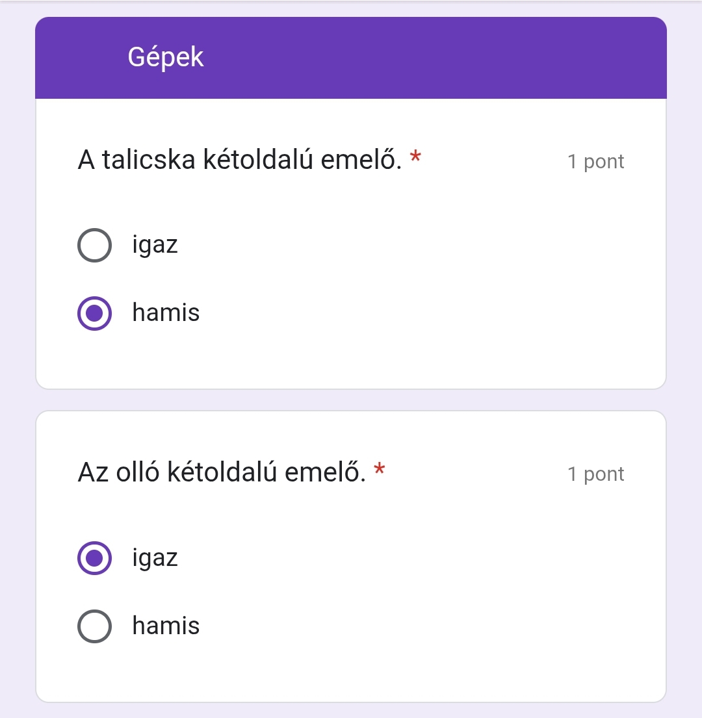Click the "igaz" label text under the talicska question
The image size is (702, 718).
(155, 246)
